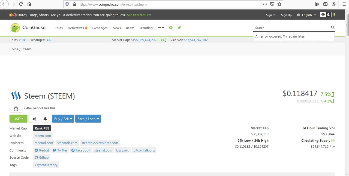Follow the 'our new feature' banner link

coord(138,15)
